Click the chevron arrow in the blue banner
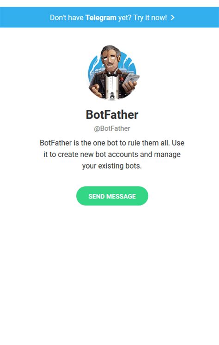The height and width of the screenshot is (345, 219). [x=173, y=18]
